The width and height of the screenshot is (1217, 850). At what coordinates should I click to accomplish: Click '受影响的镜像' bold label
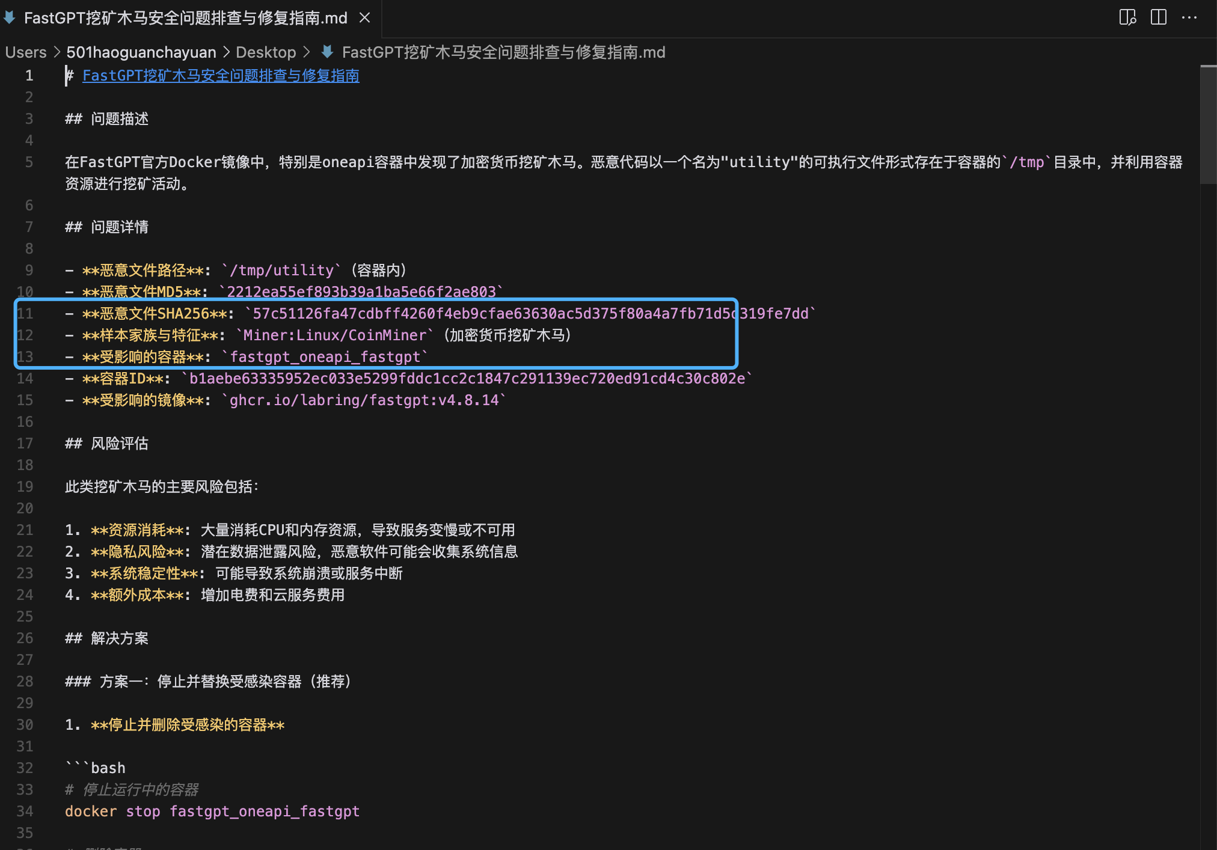[143, 400]
